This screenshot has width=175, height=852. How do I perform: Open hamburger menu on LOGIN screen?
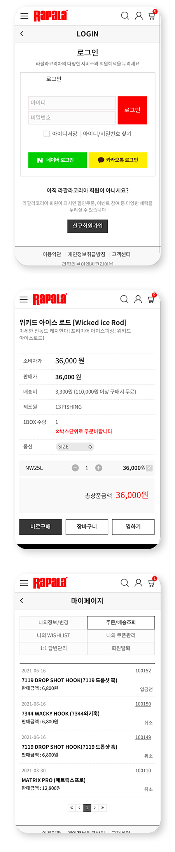click(24, 16)
